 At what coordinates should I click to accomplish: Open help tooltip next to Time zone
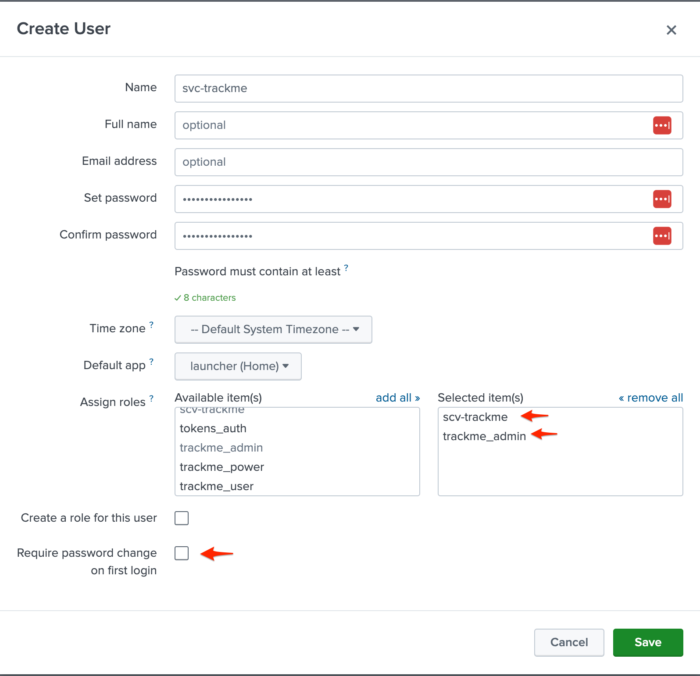point(151,325)
